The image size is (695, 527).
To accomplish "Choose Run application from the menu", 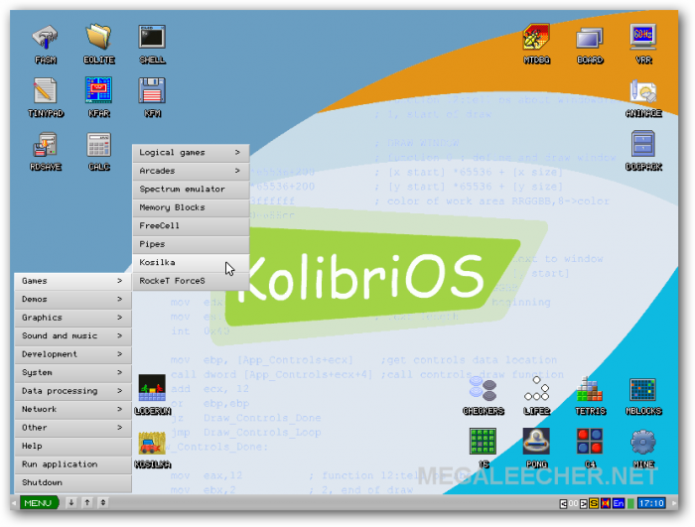I will 73,464.
